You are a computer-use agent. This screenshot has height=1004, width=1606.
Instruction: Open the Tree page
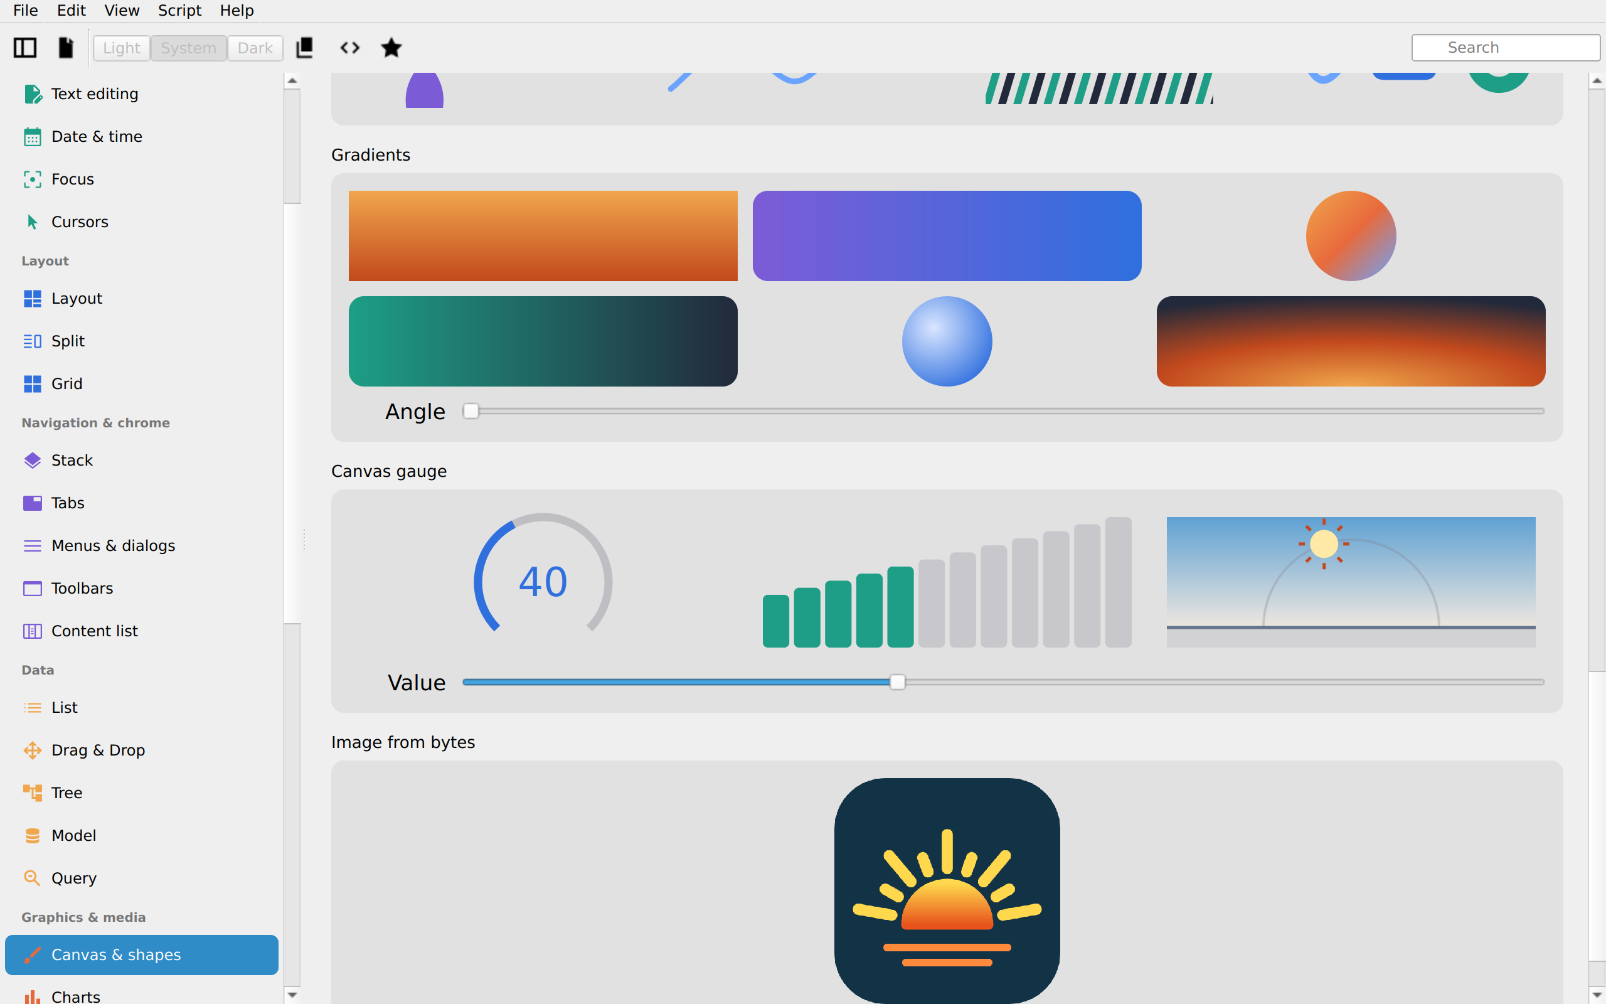(141, 793)
